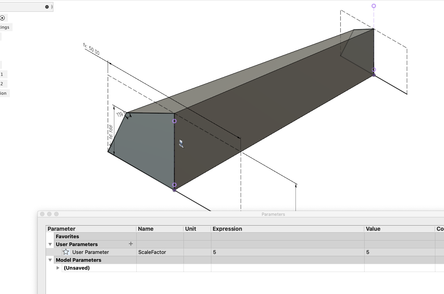Select the purple sketch point on front vertical edge top

coord(174,121)
